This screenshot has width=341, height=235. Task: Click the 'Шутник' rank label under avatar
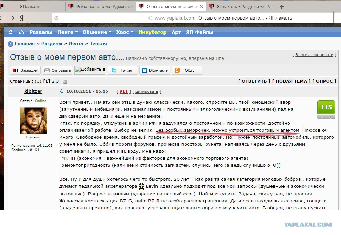(33, 137)
